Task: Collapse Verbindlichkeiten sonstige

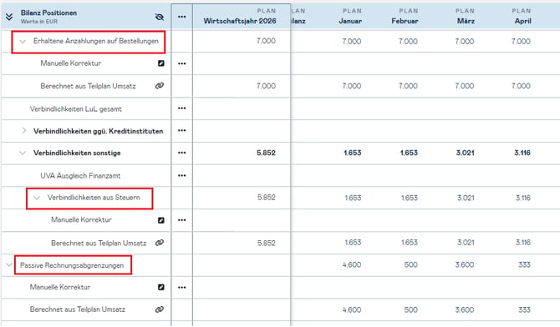Action: tap(23, 153)
